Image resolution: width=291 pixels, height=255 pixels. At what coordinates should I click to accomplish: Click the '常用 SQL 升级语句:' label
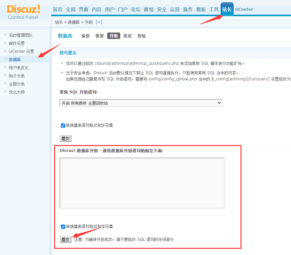click(79, 92)
